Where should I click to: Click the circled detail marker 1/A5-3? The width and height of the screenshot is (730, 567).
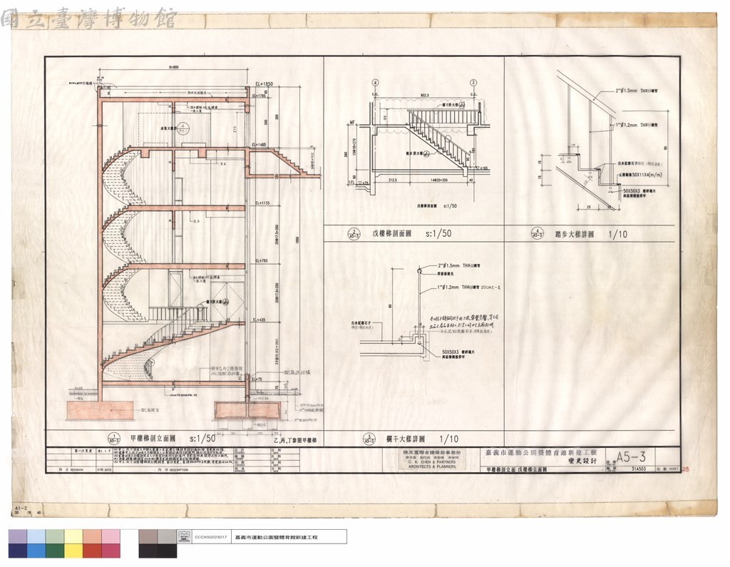pyautogui.click(x=113, y=439)
